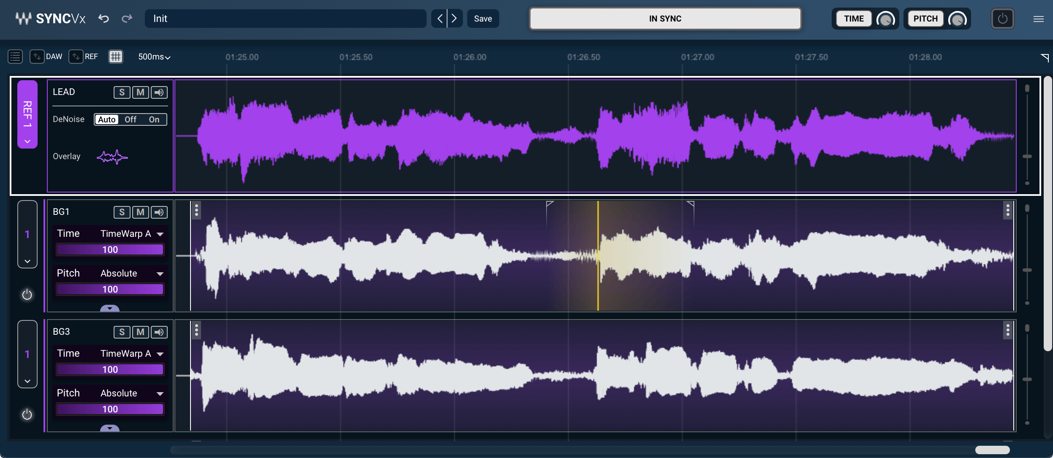1053x458 pixels.
Task: Open the track list icon top-left
Action: point(15,56)
